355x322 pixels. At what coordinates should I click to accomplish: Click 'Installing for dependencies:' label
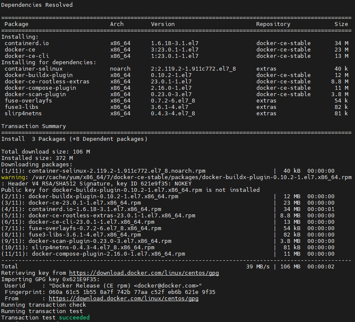tap(48, 63)
